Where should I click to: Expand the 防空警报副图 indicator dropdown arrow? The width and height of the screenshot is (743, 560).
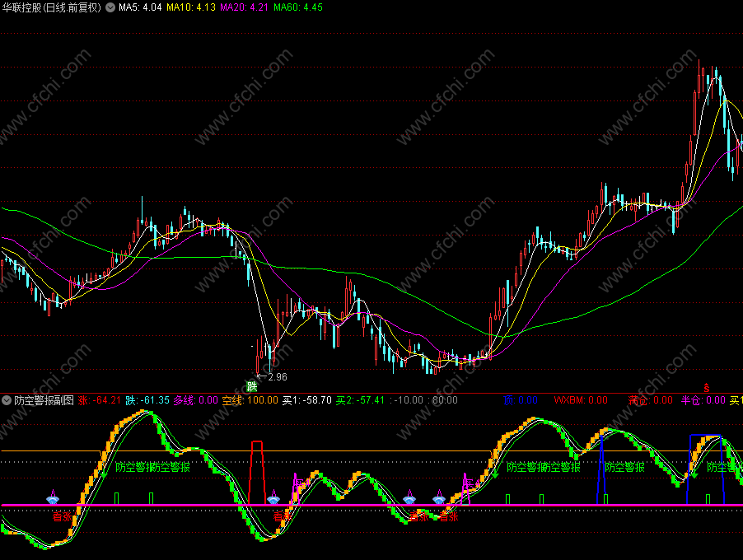(7, 400)
